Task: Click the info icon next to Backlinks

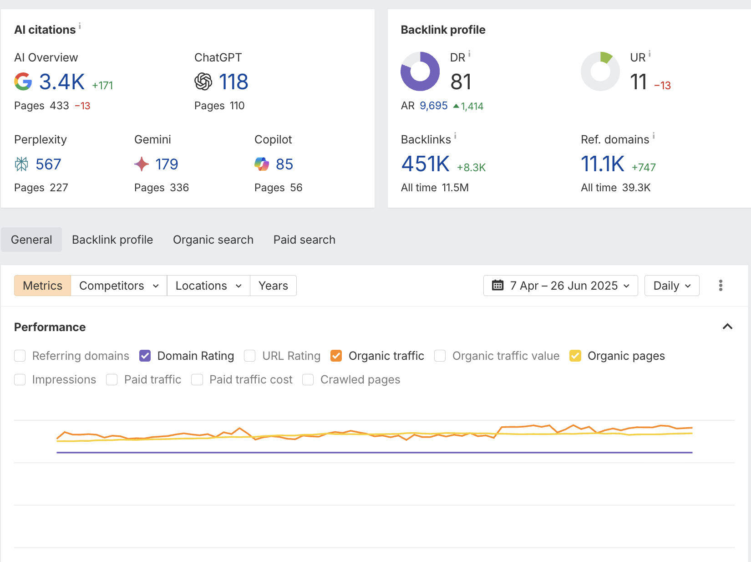Action: coord(455,136)
